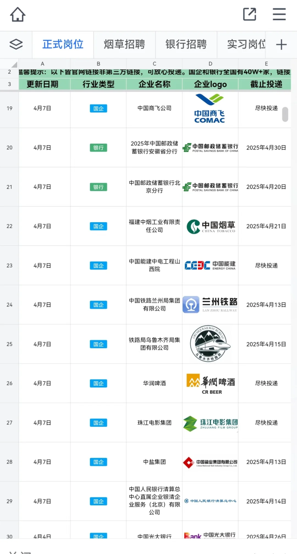The height and width of the screenshot is (554, 297).
Task: Open the sheet layers list icon
Action: tap(16, 44)
